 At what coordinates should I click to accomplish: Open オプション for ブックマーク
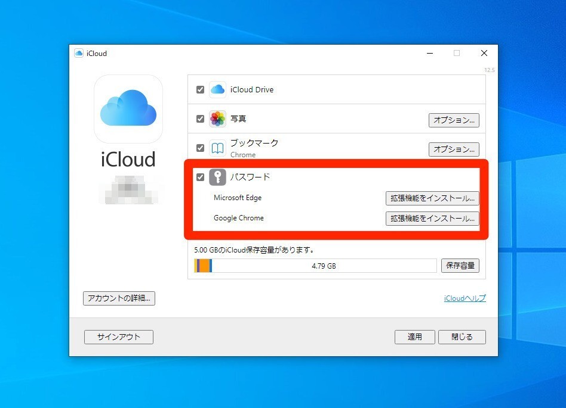tap(454, 149)
